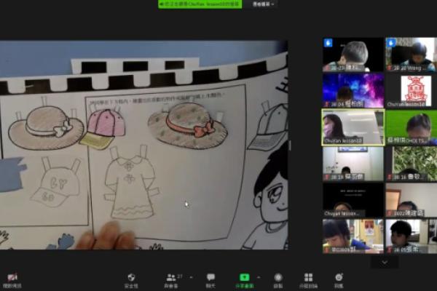Click the Reactions emoji icon

click(x=339, y=276)
